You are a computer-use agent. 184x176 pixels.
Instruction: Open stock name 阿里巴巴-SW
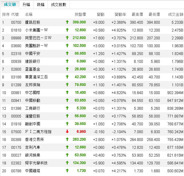click(x=38, y=38)
